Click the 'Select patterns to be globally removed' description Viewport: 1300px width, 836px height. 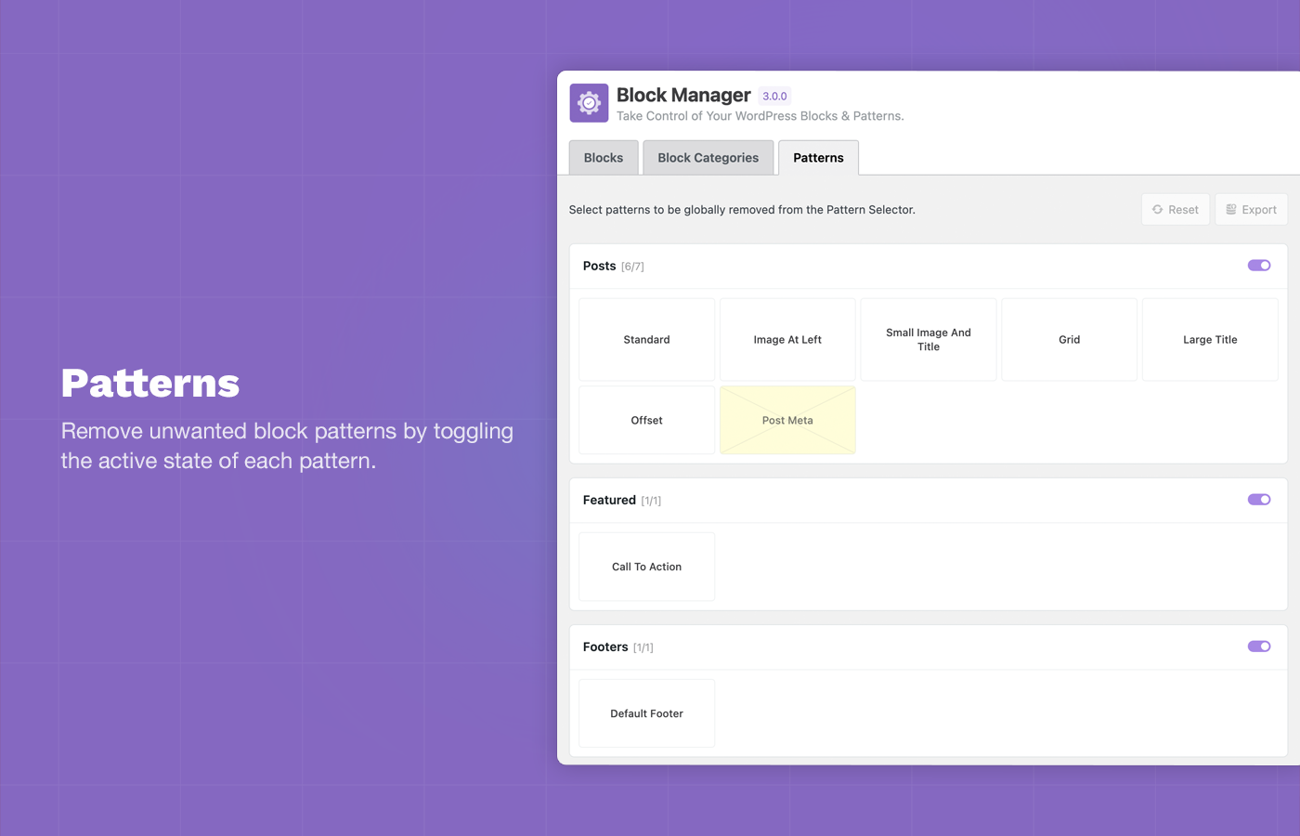[742, 210]
